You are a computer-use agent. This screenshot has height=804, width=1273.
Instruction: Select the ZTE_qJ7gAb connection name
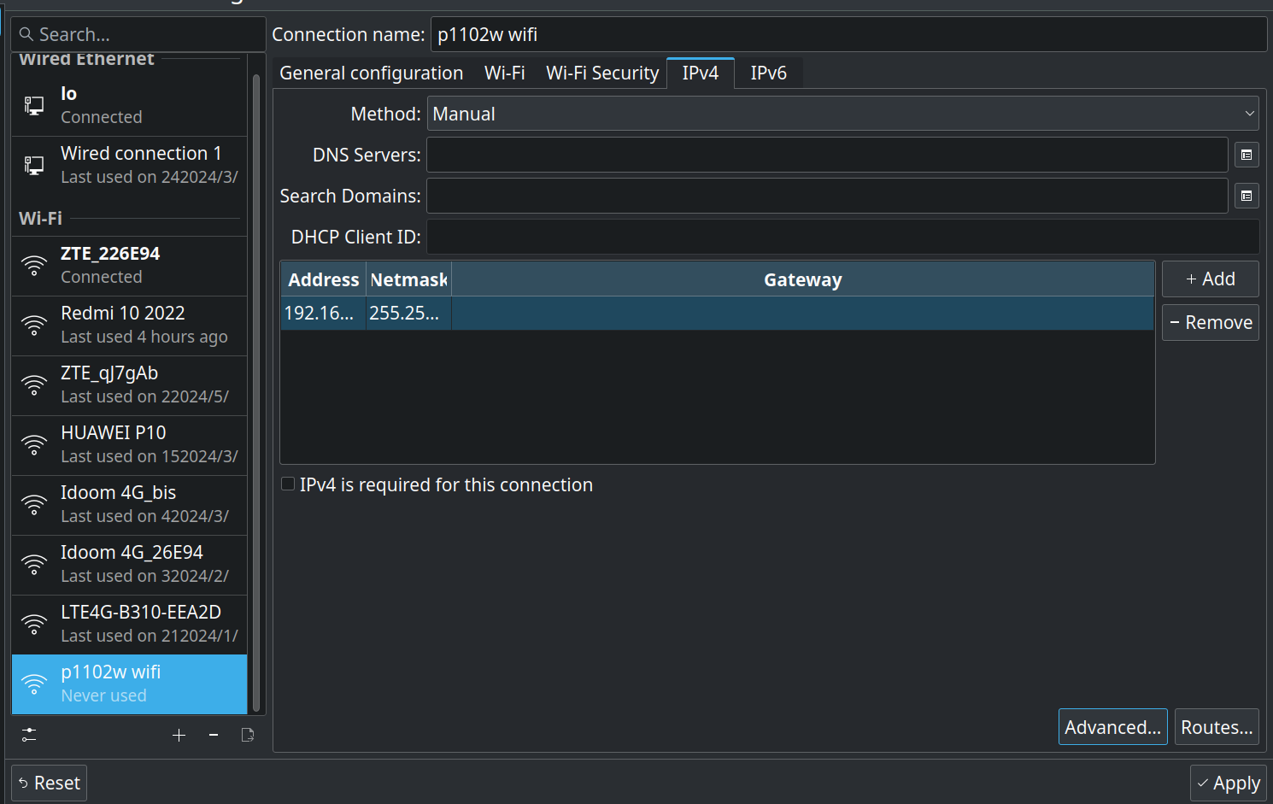pyautogui.click(x=109, y=373)
